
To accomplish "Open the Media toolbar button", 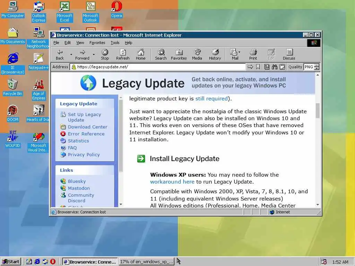I will pyautogui.click(x=197, y=54).
